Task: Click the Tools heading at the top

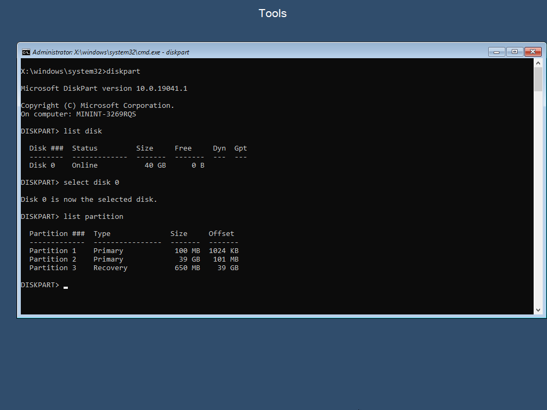Action: [272, 13]
